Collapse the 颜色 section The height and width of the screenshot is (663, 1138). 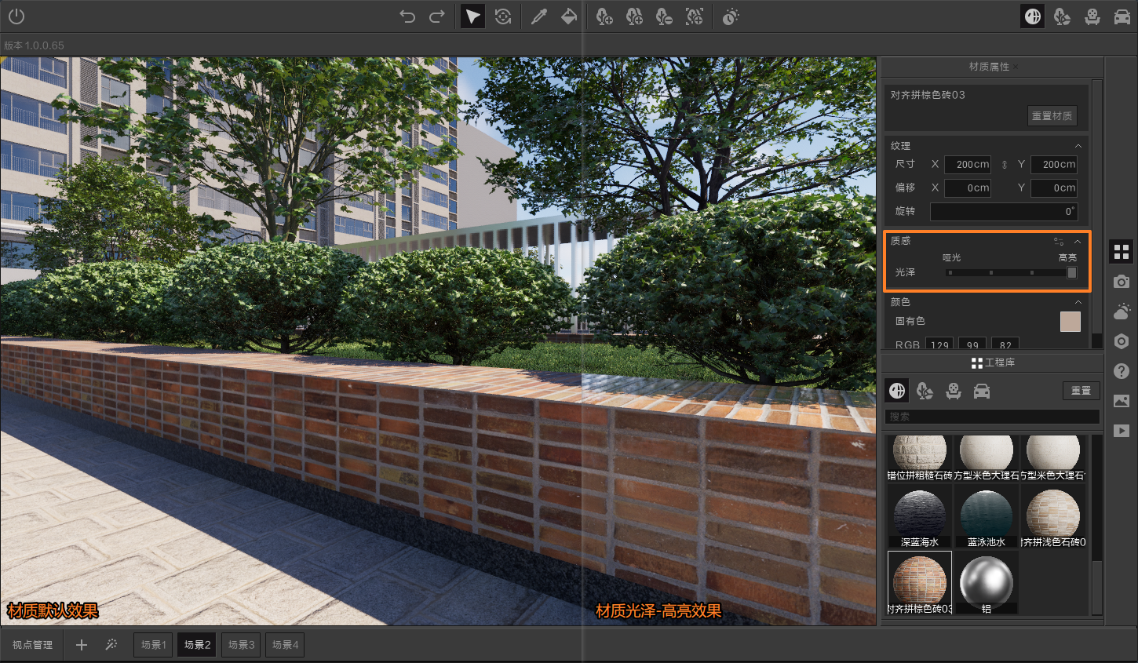point(1078,302)
